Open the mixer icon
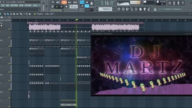192x108 pixels. coord(136,9)
